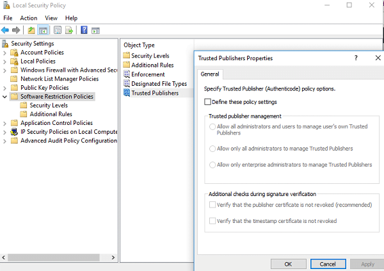
Task: Expand the Account Policies tree node
Action: click(4, 53)
